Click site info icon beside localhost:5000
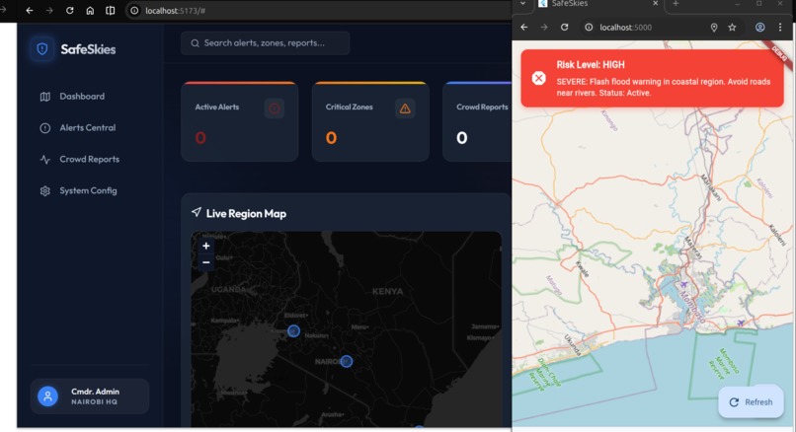The image size is (796, 432). [589, 28]
